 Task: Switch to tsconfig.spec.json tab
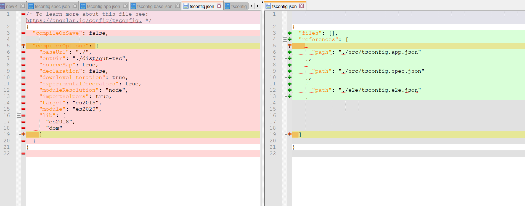[52, 6]
